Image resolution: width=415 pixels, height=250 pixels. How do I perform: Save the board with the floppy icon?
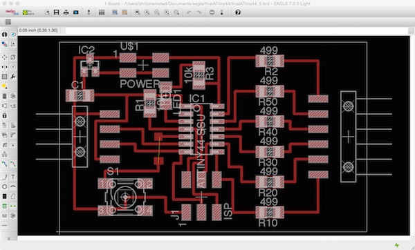pos(57,12)
